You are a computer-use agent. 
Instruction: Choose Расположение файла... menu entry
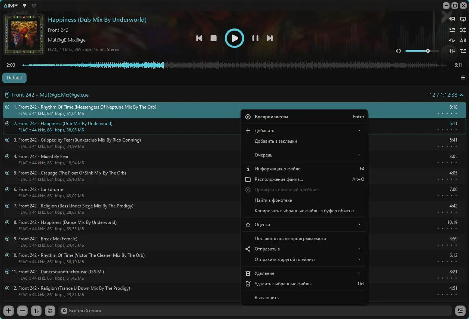(304, 179)
